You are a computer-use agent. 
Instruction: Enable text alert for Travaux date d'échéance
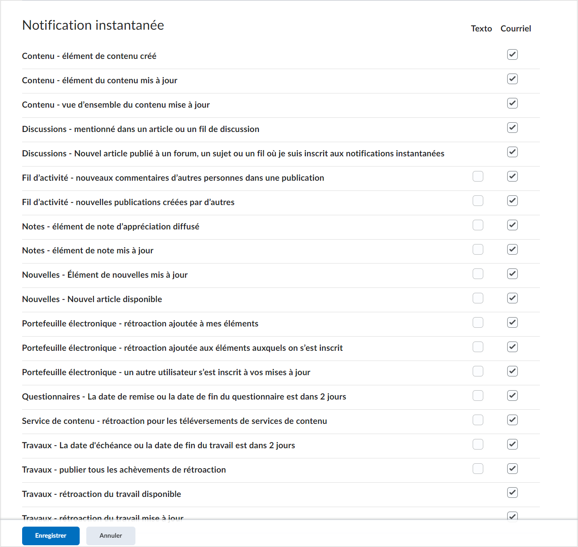478,444
